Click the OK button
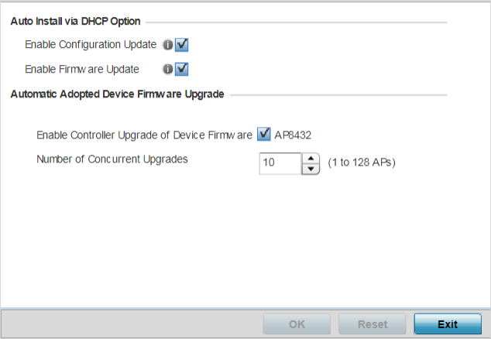The height and width of the screenshot is (339, 491). [x=297, y=324]
